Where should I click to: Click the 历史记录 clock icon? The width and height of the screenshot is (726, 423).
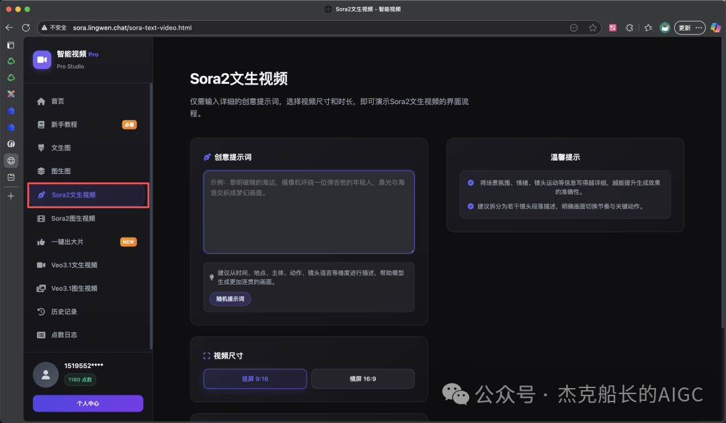[x=42, y=311]
